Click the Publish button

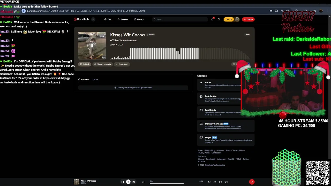[x=85, y=64]
